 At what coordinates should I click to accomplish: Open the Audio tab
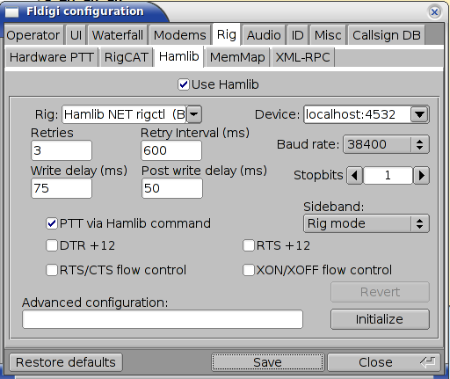point(264,35)
